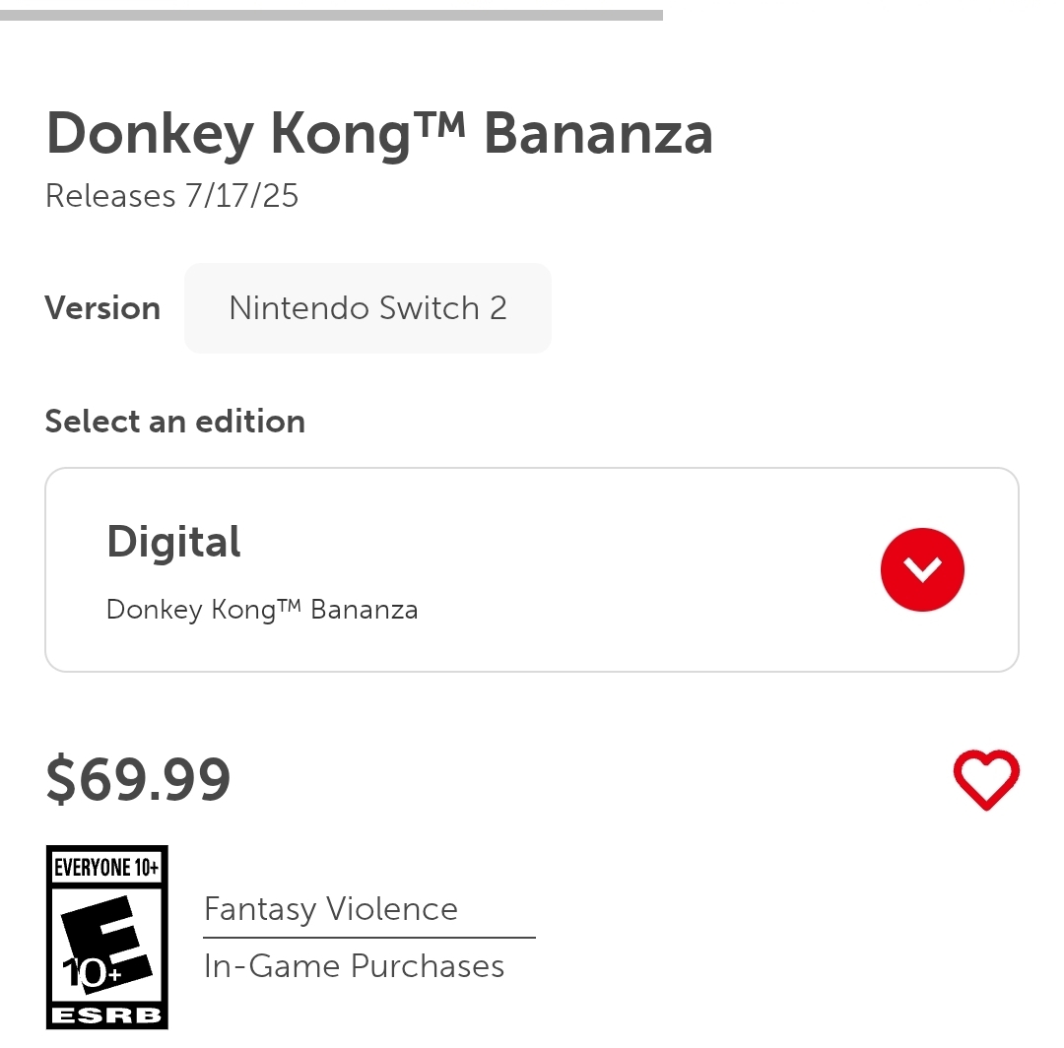This screenshot has width=1064, height=1048.
Task: Click the Version label
Action: pyautogui.click(x=102, y=308)
